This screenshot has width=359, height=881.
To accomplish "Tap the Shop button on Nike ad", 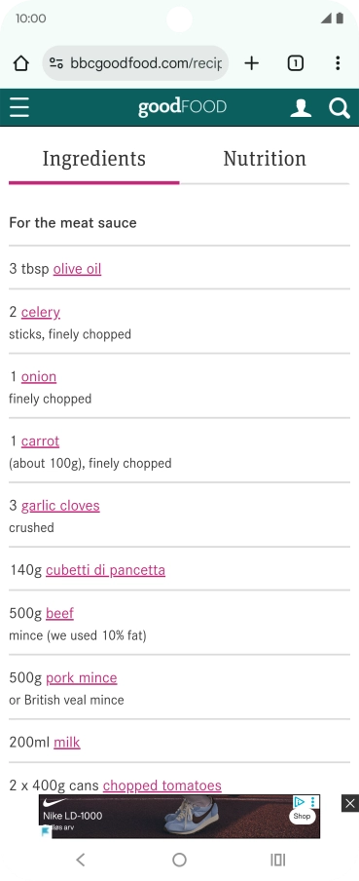I will tap(302, 817).
